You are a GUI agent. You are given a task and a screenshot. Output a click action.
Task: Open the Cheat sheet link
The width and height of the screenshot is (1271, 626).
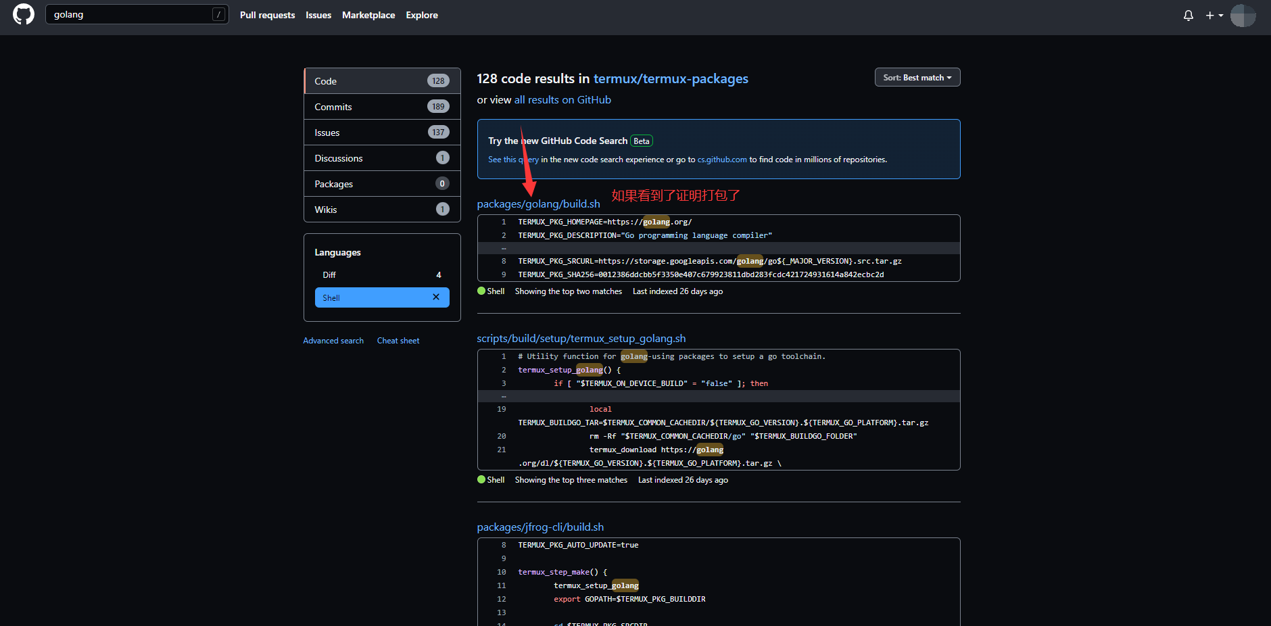(398, 341)
